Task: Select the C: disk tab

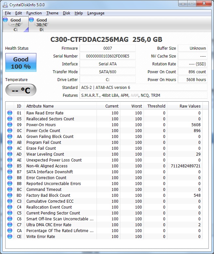Action: click(16, 25)
